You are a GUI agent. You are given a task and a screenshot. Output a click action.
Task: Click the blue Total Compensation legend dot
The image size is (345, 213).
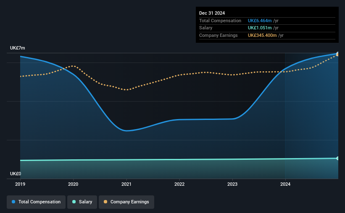(13, 202)
